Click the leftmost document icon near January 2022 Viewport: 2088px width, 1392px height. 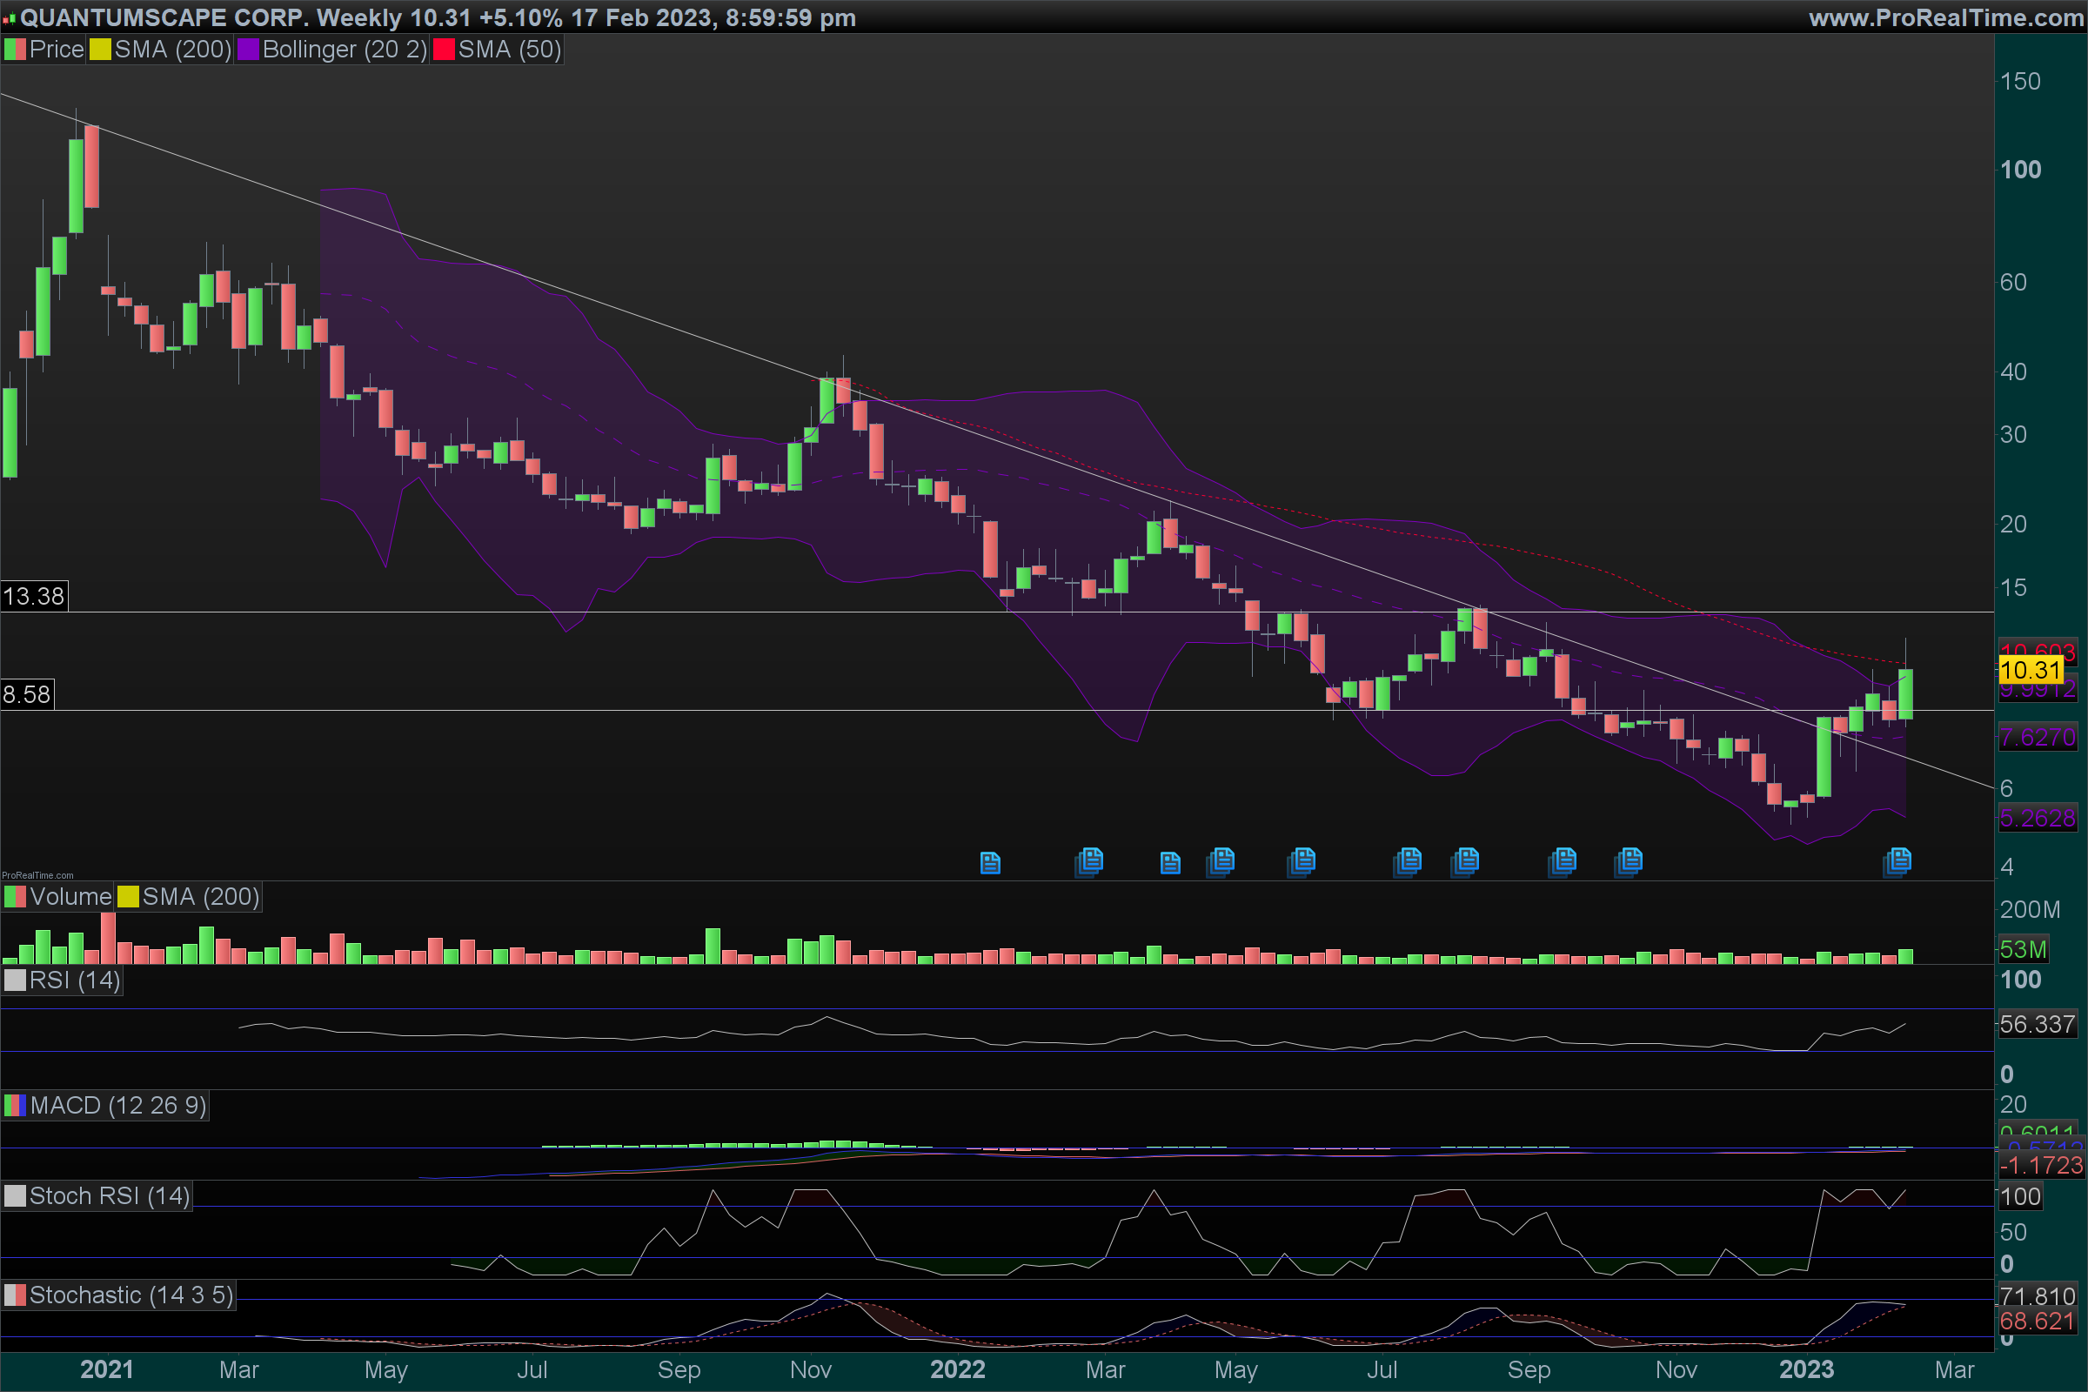coord(990,862)
